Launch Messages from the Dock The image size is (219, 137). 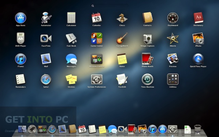(x=113, y=129)
